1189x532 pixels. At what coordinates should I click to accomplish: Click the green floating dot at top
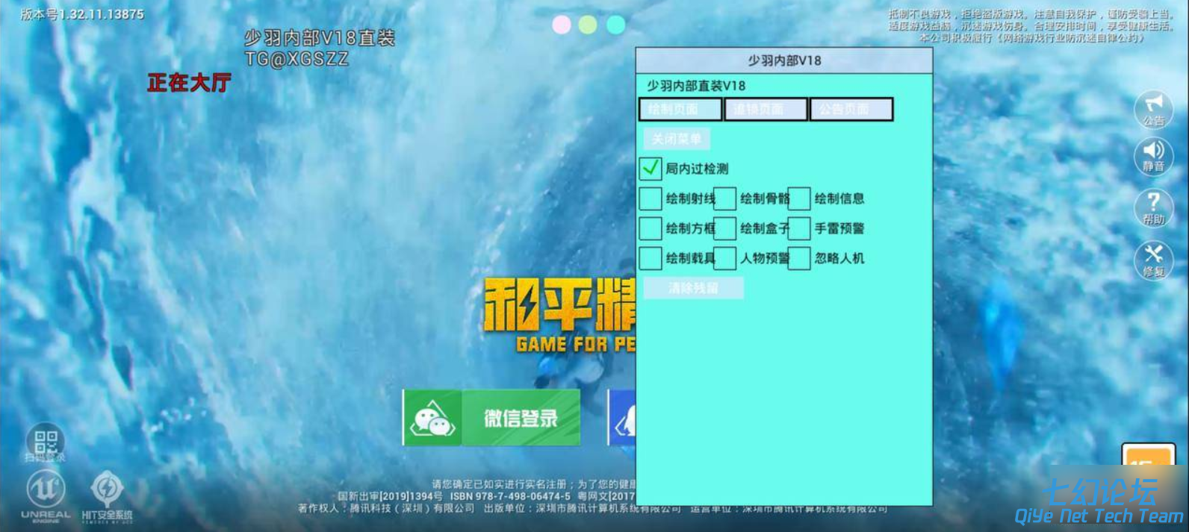pyautogui.click(x=588, y=25)
